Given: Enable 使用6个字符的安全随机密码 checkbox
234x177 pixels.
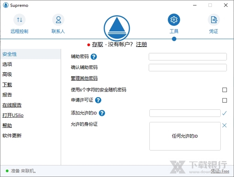Looking at the screenshot, I should coord(225,90).
